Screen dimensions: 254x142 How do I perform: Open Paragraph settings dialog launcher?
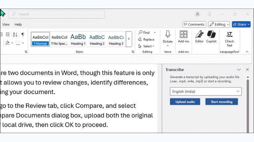coord(26,52)
